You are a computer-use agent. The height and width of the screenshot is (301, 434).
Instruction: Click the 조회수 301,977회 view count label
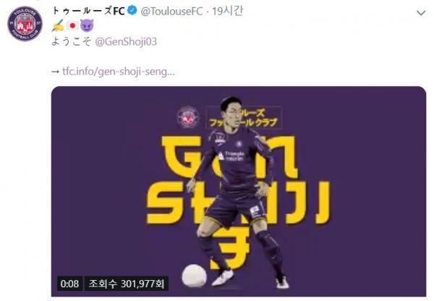(126, 284)
